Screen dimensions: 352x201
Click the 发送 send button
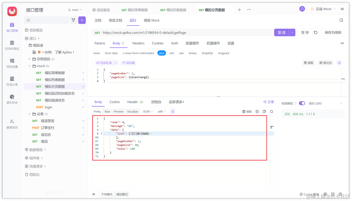click(x=281, y=32)
